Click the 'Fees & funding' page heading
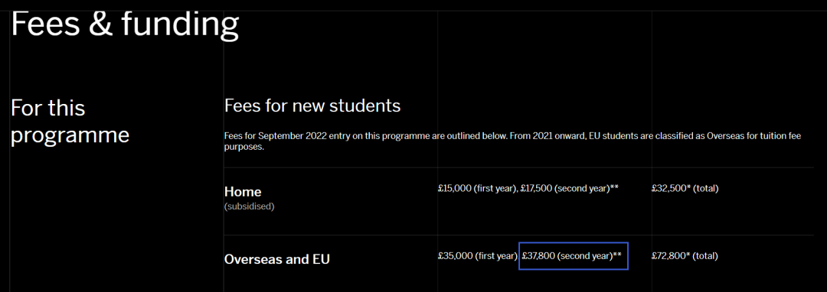827x292 pixels. click(125, 24)
